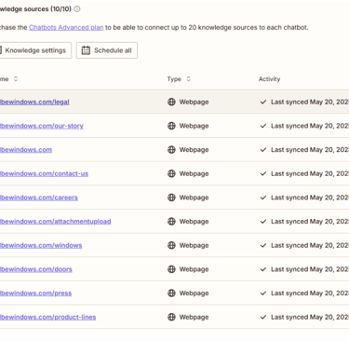349x341 pixels.
Task: Open the bewindows.com/press source link
Action: 35,293
